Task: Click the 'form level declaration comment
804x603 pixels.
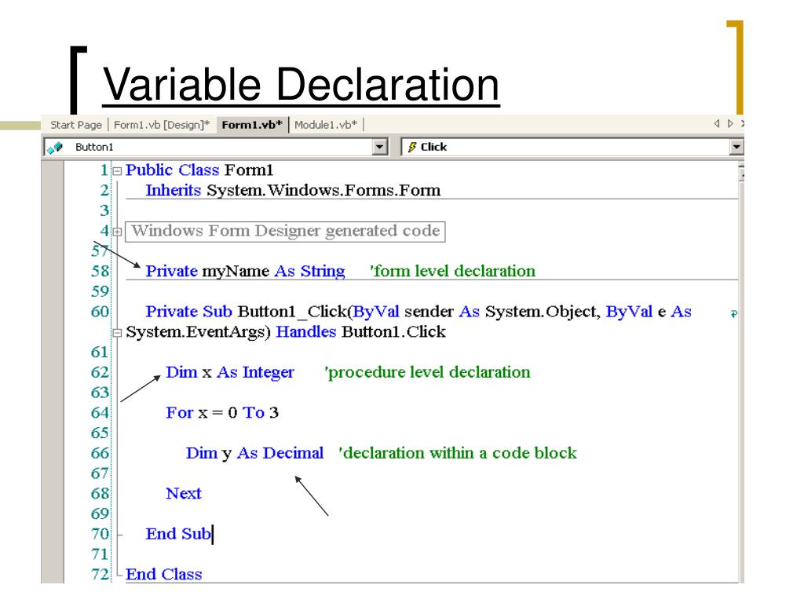Action: tap(452, 271)
